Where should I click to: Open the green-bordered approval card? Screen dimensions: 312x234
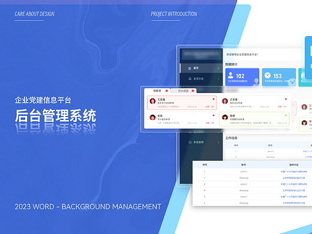point(254,119)
